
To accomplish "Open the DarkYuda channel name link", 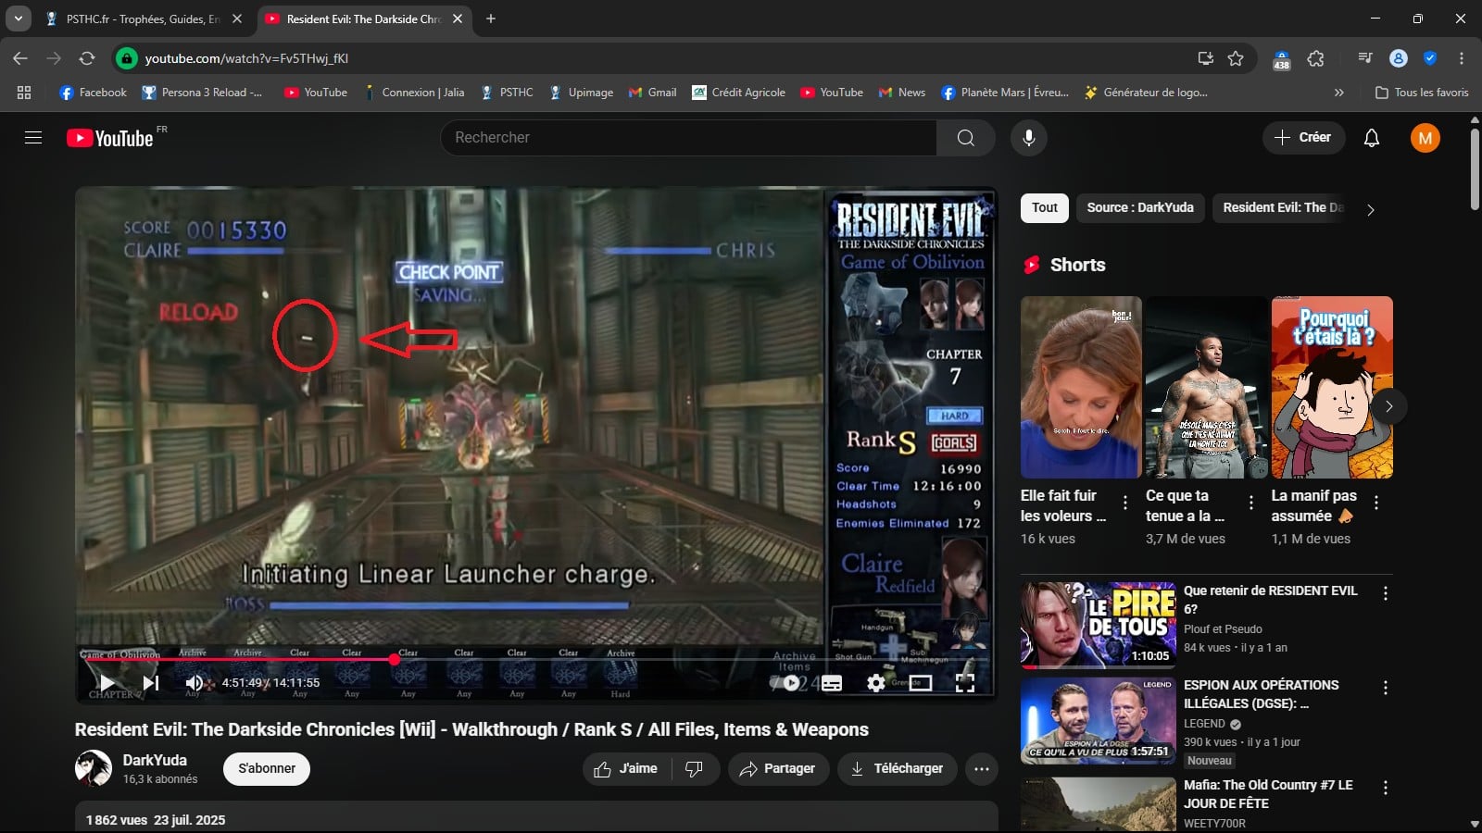I will pyautogui.click(x=155, y=760).
